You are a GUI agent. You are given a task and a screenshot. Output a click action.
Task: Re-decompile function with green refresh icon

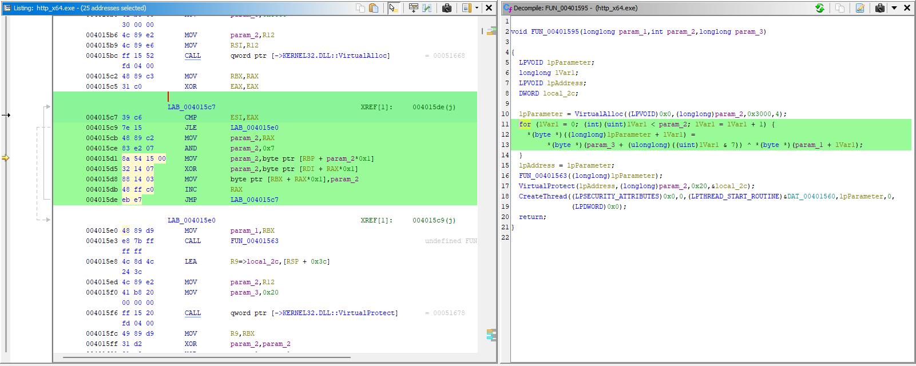click(x=820, y=8)
